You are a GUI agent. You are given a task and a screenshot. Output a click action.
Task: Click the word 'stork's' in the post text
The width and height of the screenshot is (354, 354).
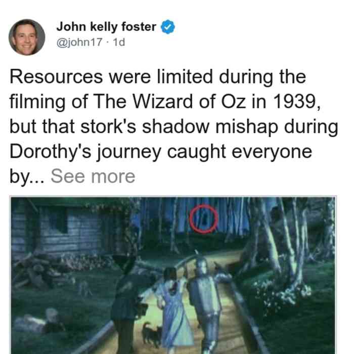pyautogui.click(x=108, y=126)
